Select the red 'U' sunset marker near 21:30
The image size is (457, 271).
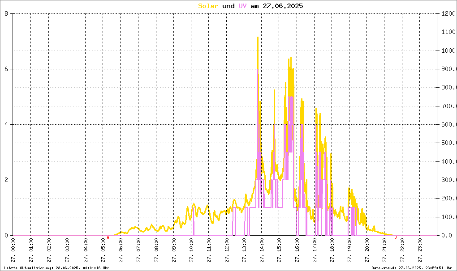(x=396, y=237)
